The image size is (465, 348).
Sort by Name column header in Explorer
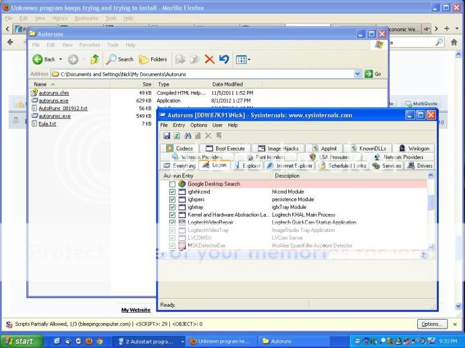click(x=70, y=84)
